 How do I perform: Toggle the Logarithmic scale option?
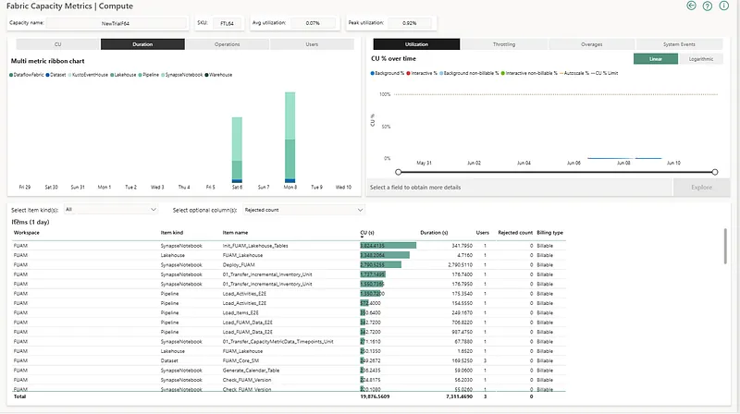point(701,59)
